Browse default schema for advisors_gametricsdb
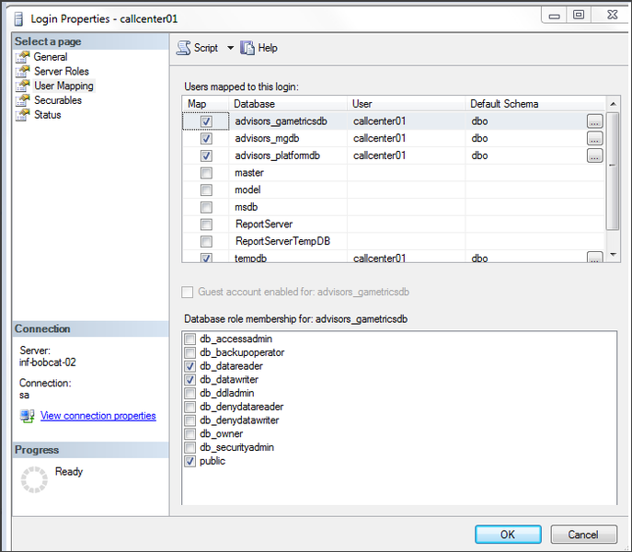 (594, 121)
